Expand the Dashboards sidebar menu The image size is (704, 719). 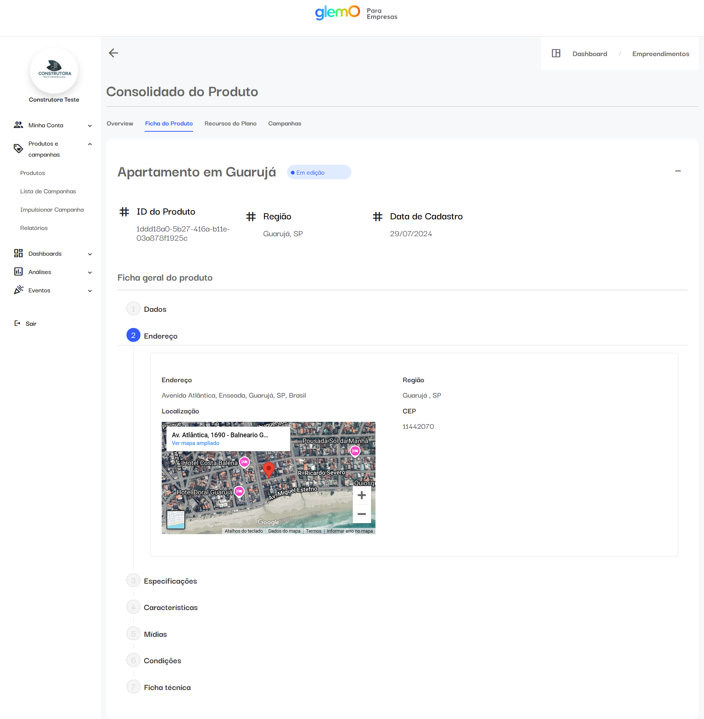point(90,254)
